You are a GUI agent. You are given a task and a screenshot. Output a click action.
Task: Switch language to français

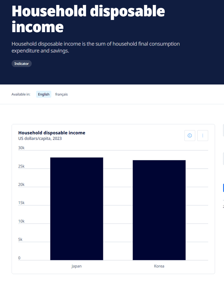tap(61, 94)
